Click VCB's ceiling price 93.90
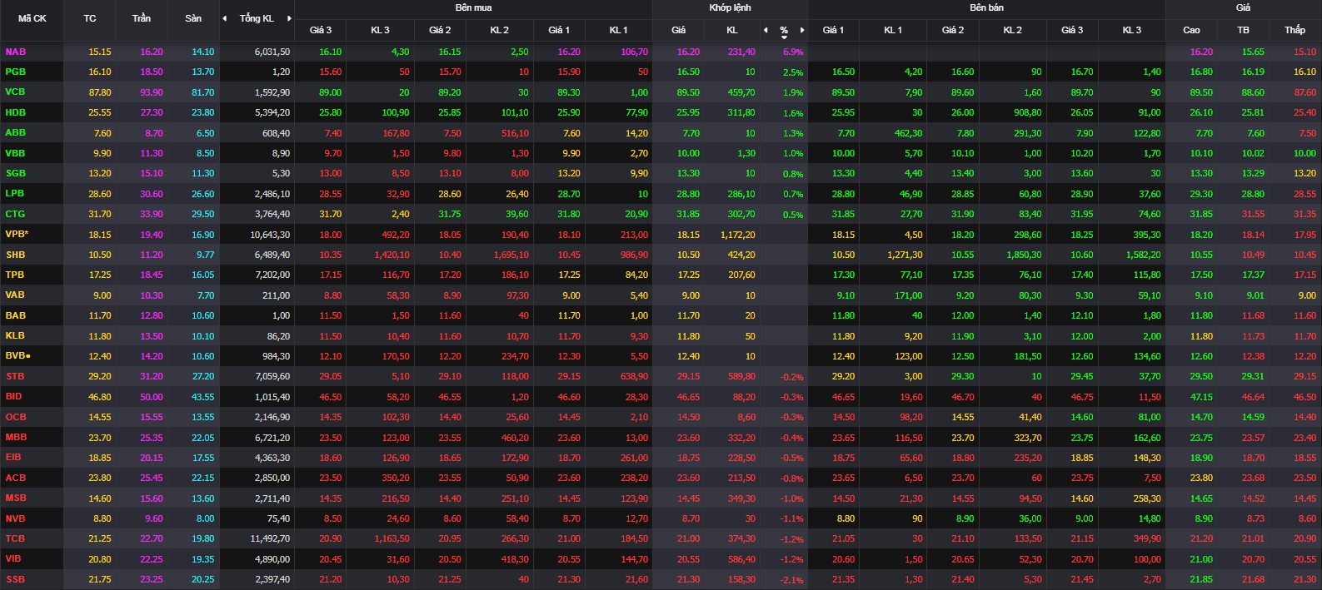 click(x=152, y=92)
